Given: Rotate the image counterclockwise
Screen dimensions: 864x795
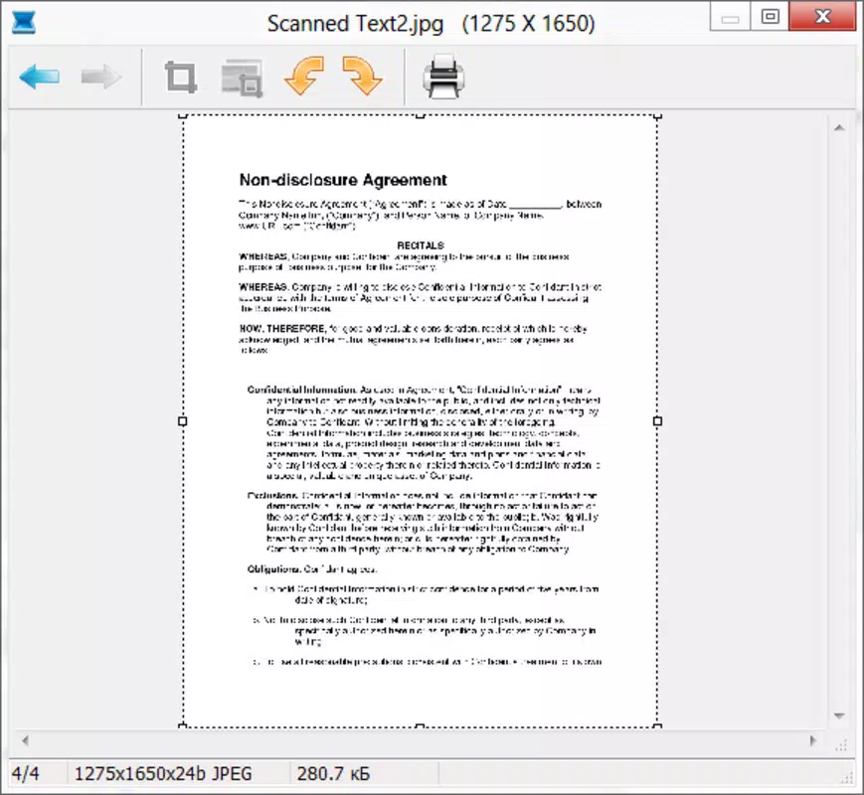Looking at the screenshot, I should (304, 76).
